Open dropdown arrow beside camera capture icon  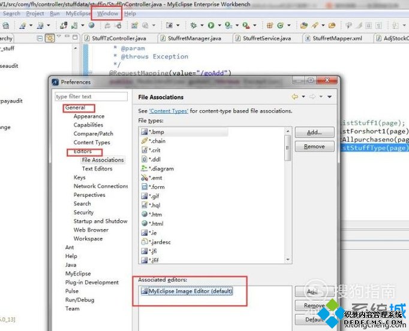178,26
